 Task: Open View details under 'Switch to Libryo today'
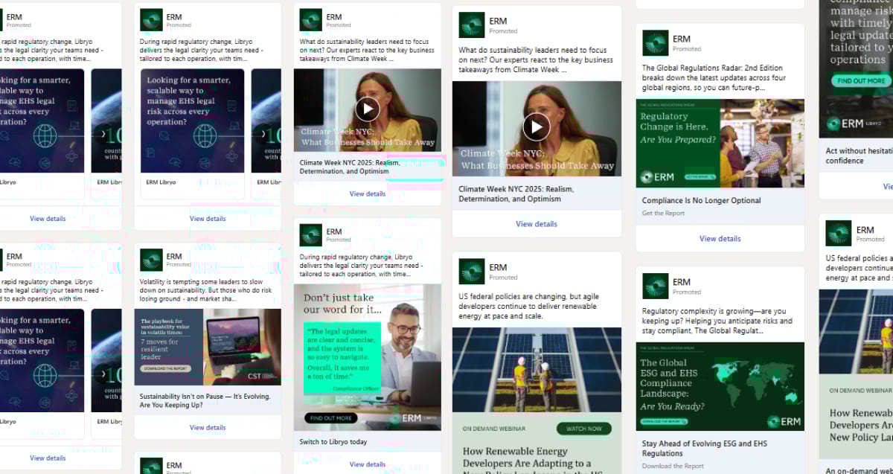368,464
